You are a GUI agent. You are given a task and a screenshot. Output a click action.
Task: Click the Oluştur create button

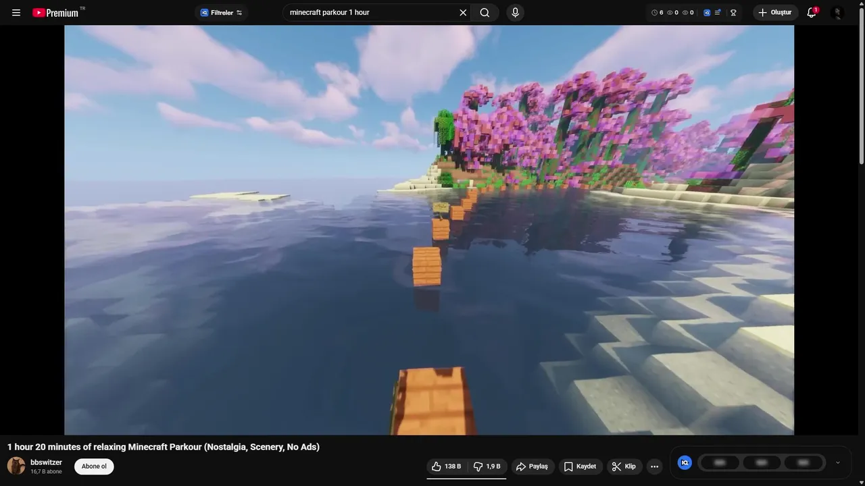775,13
